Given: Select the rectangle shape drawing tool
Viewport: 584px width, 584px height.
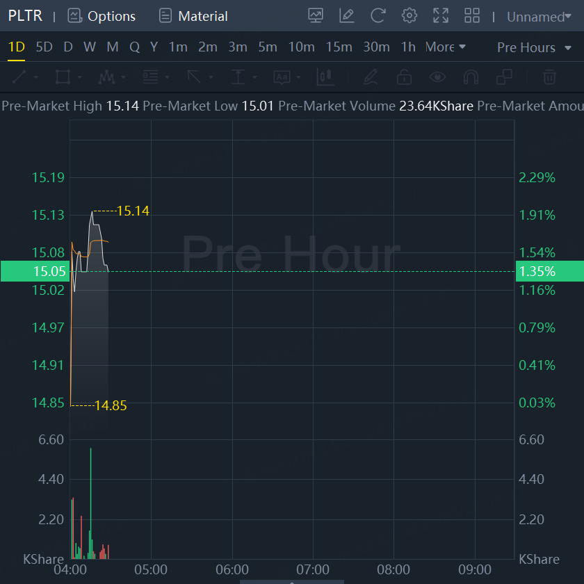Looking at the screenshot, I should [63, 77].
